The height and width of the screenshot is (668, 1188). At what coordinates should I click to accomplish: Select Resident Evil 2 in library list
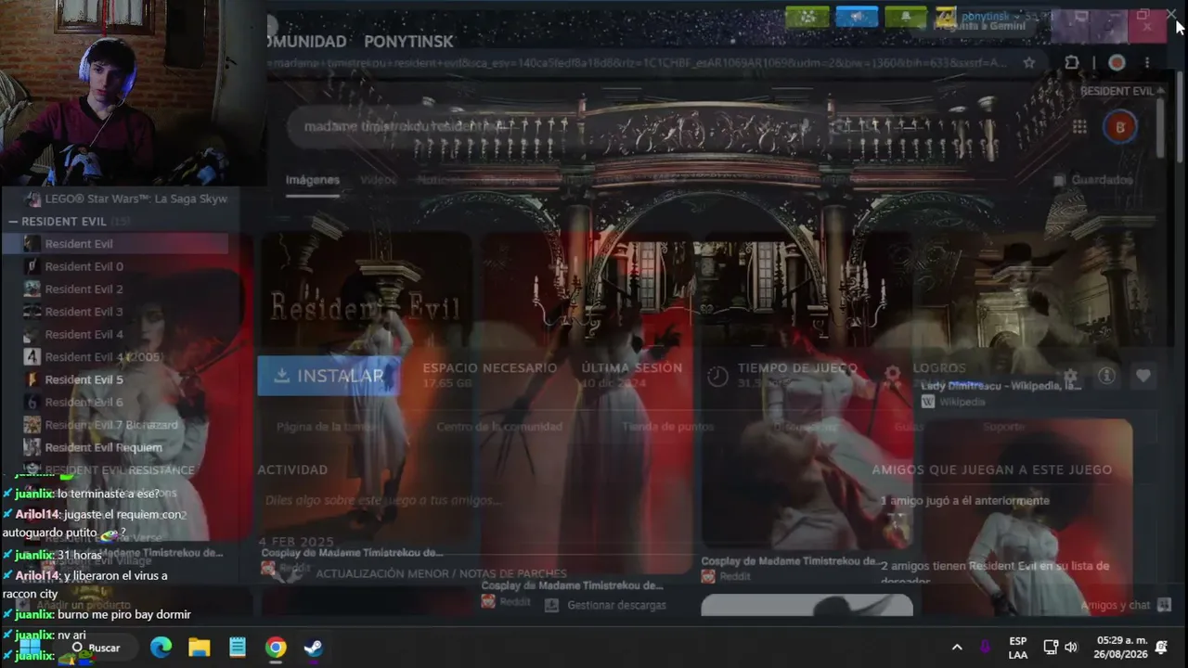(x=84, y=289)
